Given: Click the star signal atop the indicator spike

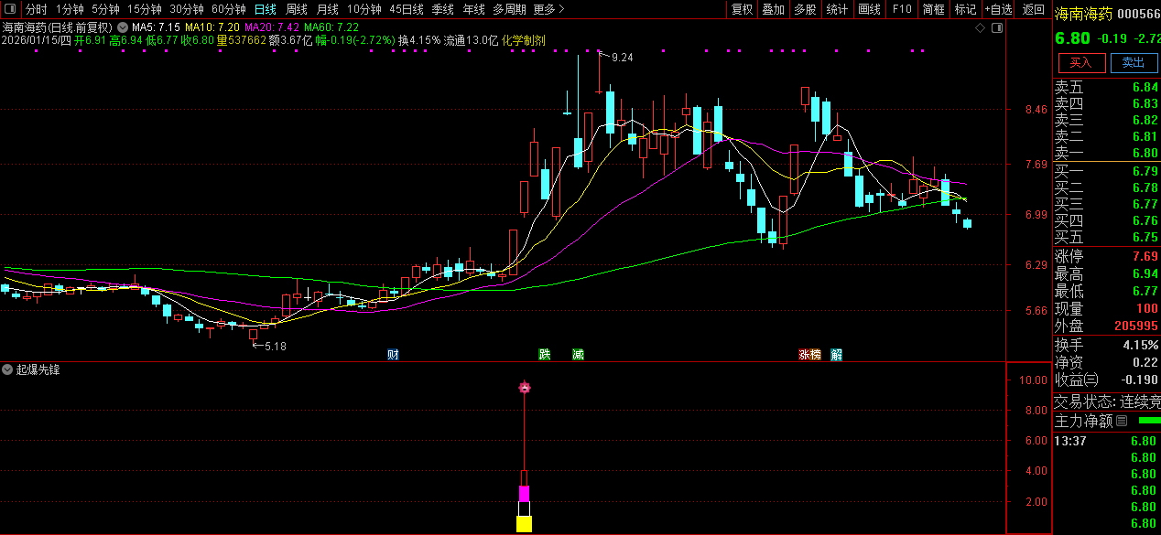Looking at the screenshot, I should 525,388.
